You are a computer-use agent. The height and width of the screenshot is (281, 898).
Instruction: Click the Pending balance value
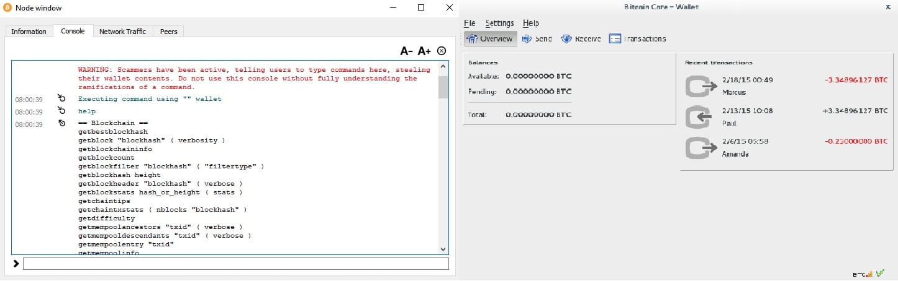tap(538, 92)
